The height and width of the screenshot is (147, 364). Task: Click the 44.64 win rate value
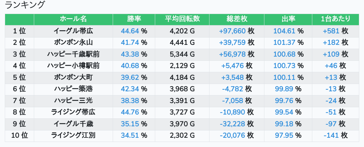click(x=130, y=31)
